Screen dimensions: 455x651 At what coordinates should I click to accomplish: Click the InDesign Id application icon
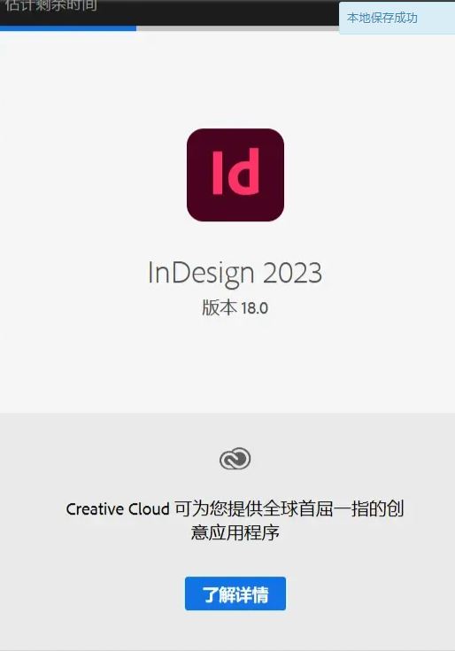click(235, 174)
